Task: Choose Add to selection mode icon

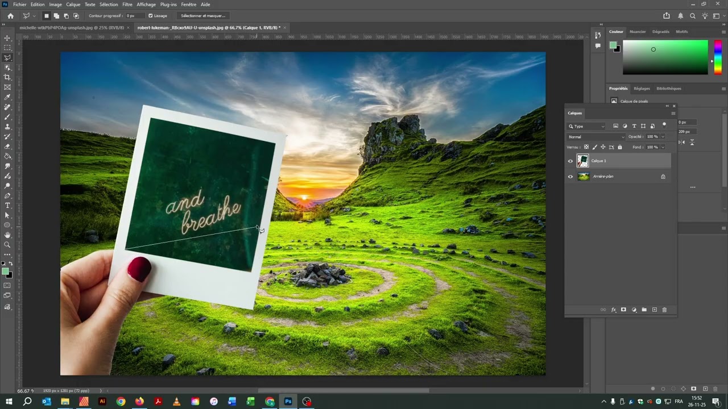Action: point(56,16)
